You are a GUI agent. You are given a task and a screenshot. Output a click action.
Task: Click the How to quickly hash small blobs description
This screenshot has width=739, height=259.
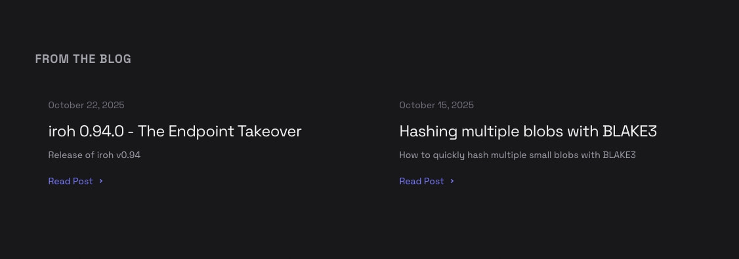(x=517, y=155)
